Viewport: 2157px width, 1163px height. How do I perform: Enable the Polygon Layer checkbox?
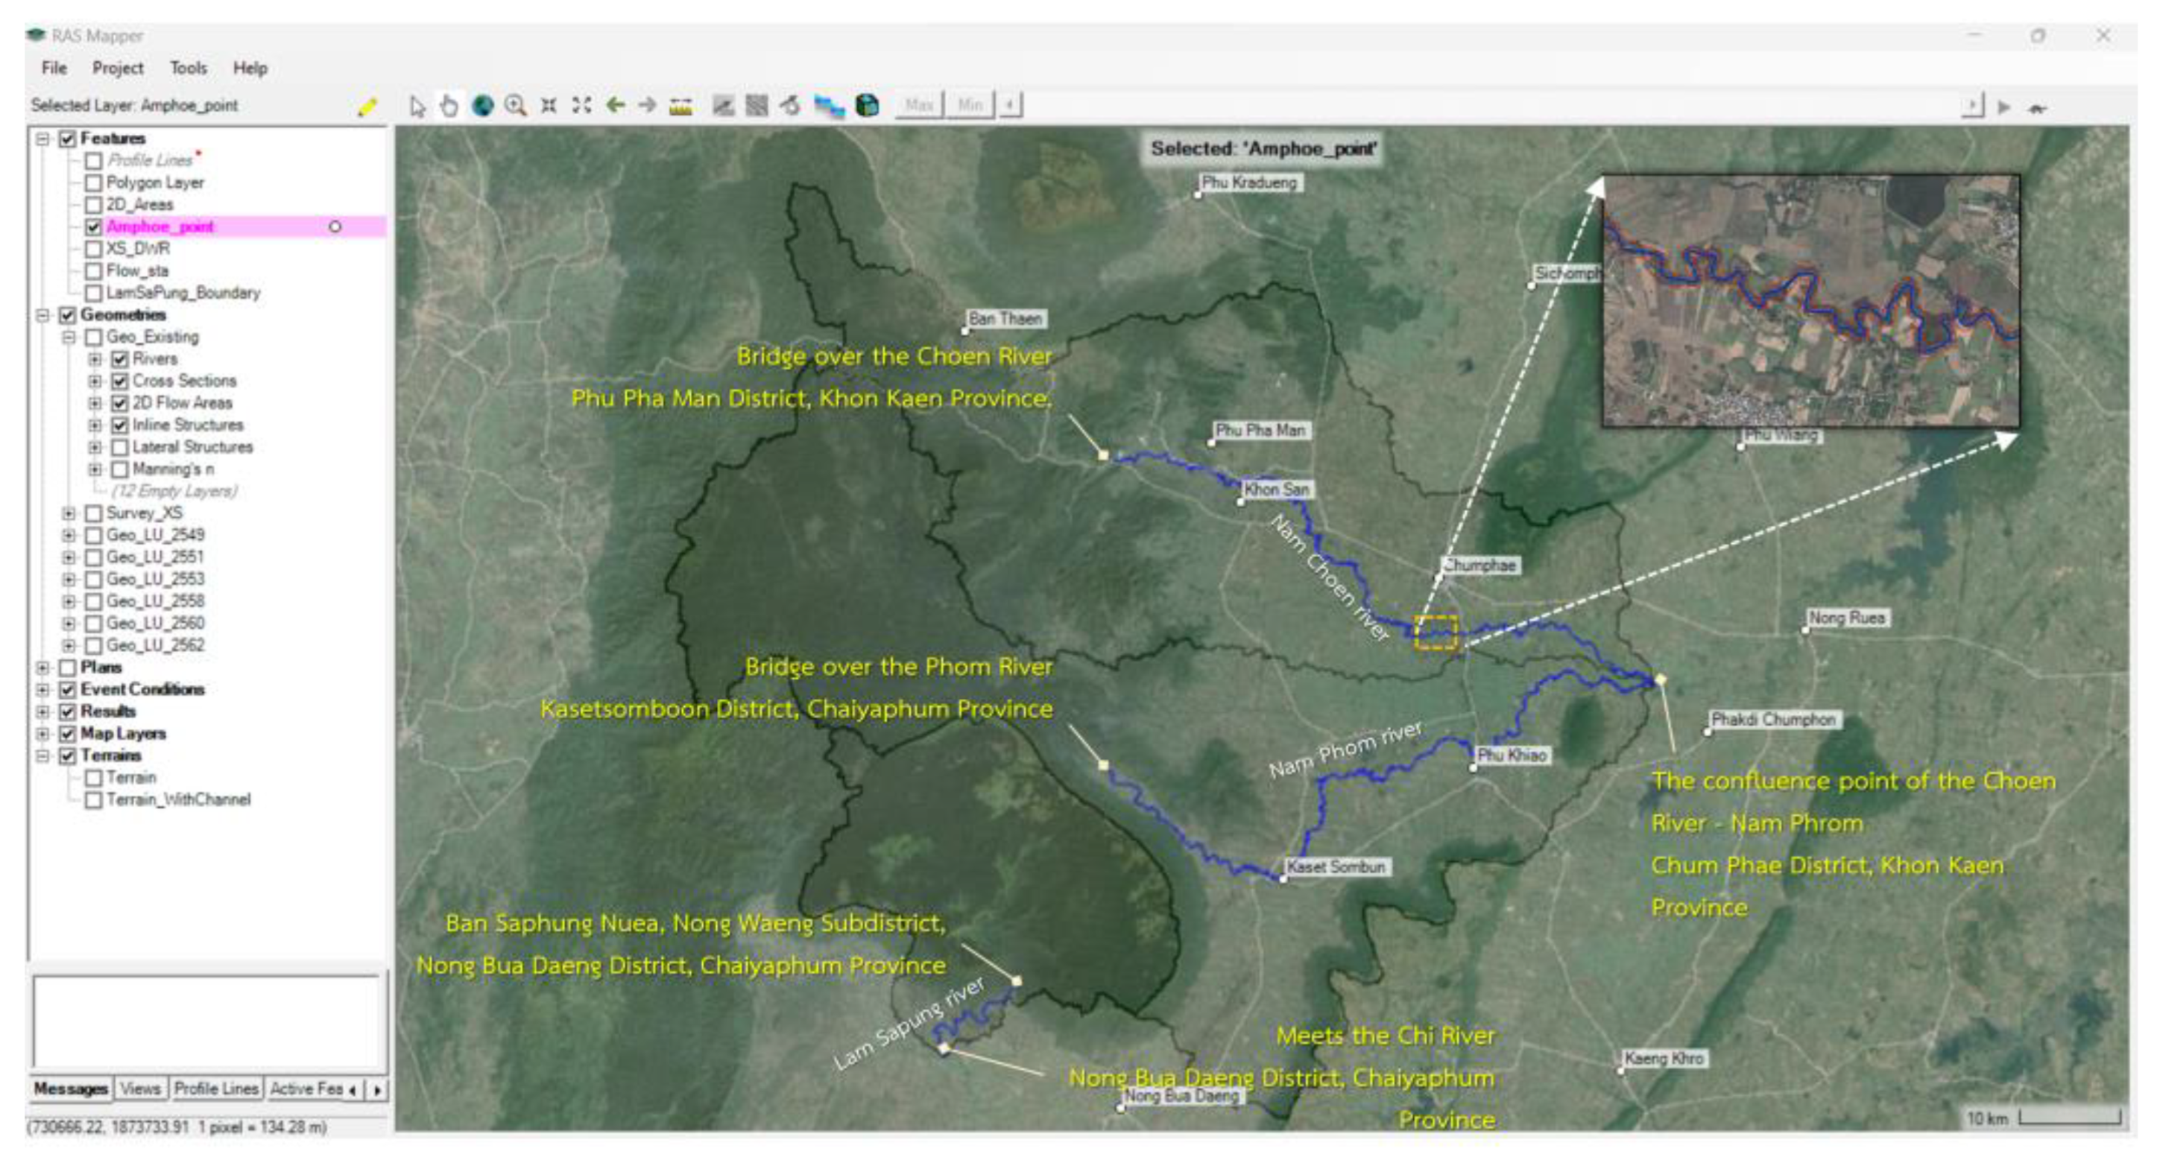pos(94,183)
